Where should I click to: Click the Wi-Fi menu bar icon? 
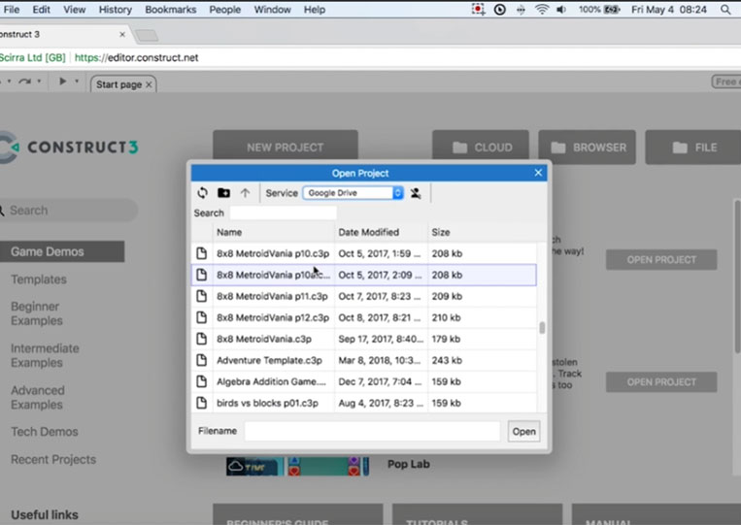[542, 10]
